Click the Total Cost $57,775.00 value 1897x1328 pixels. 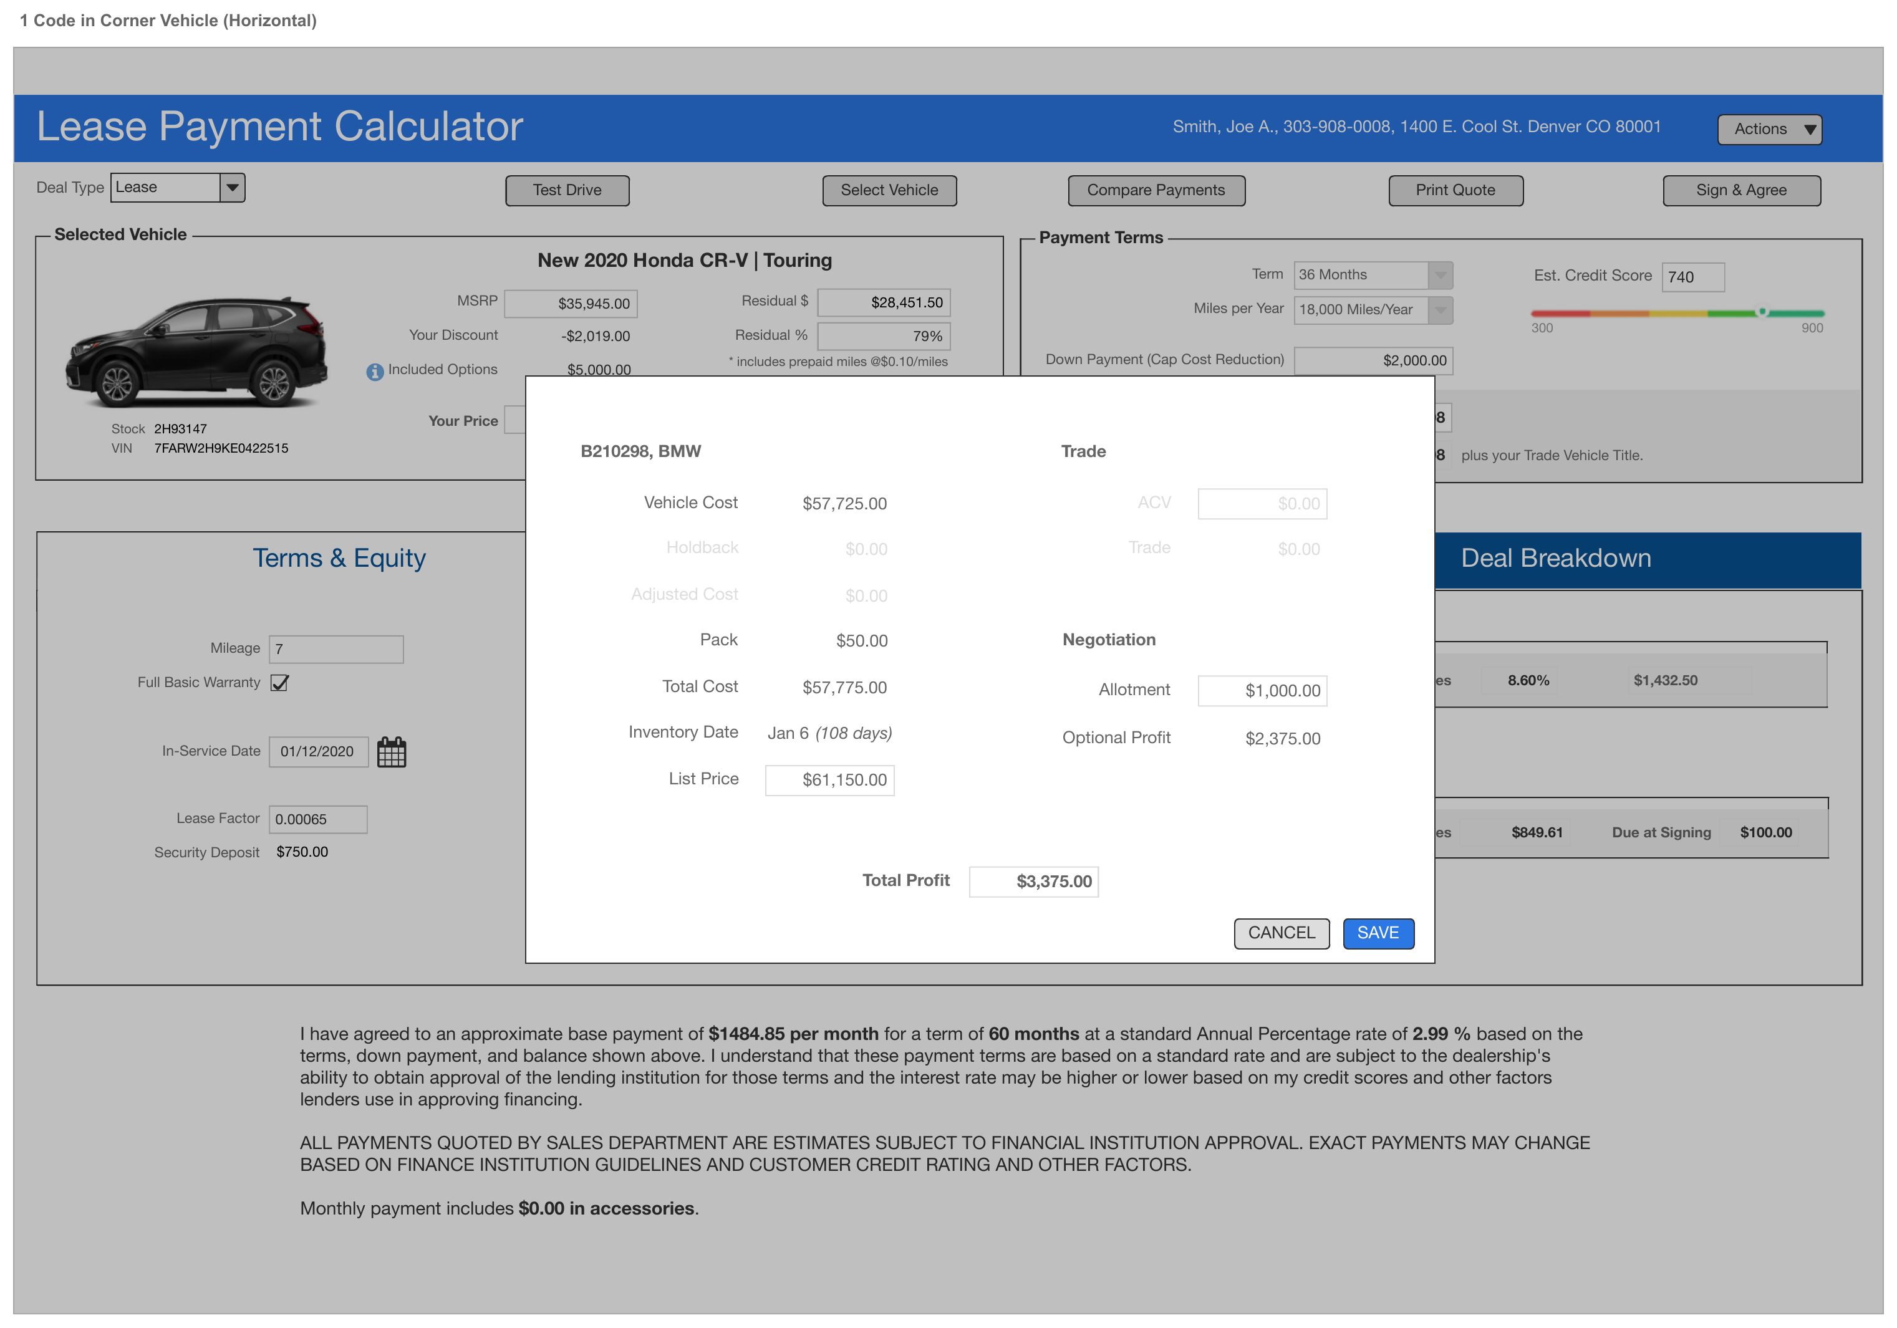pos(844,687)
